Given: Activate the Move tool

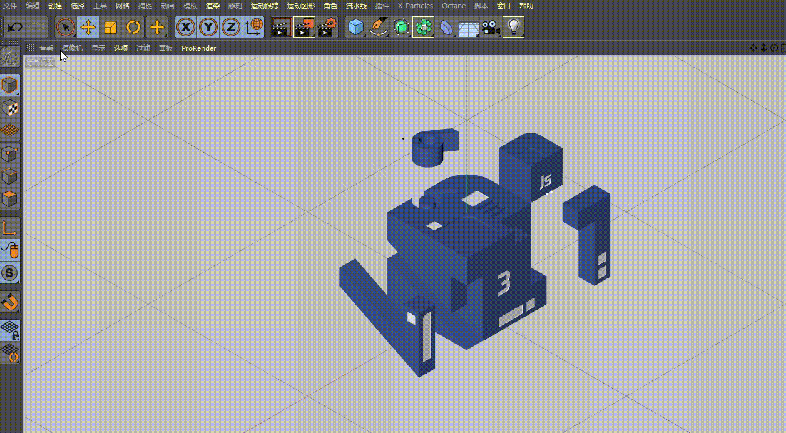Looking at the screenshot, I should click(x=88, y=27).
